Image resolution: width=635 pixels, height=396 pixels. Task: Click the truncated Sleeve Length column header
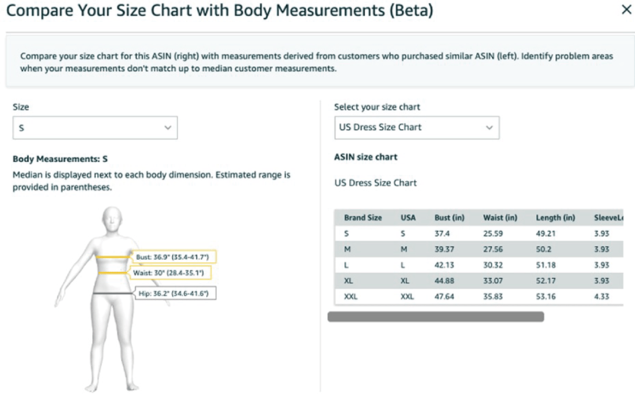point(607,218)
